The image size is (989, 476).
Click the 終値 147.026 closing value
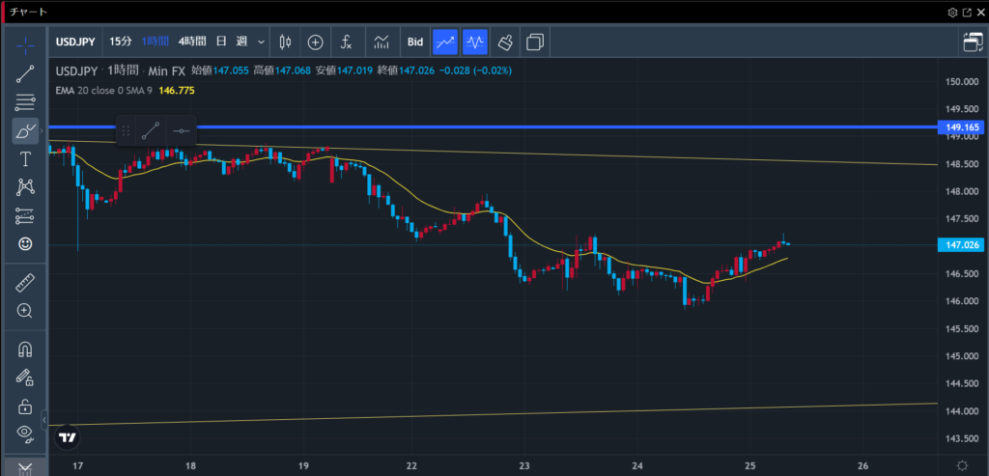pos(406,70)
